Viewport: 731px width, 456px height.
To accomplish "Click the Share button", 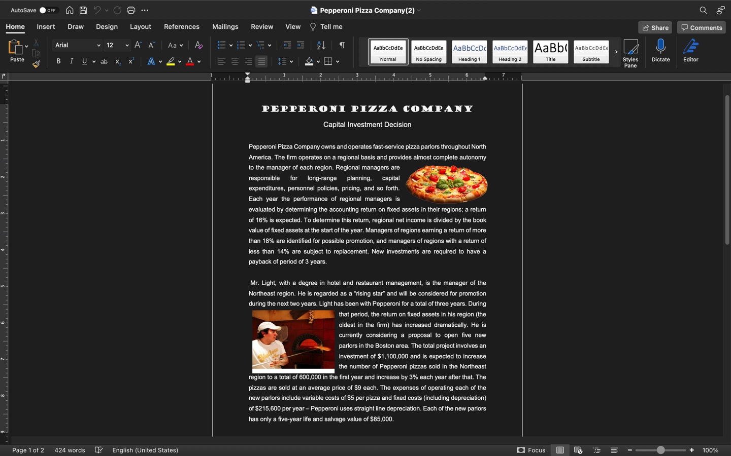I will point(655,28).
